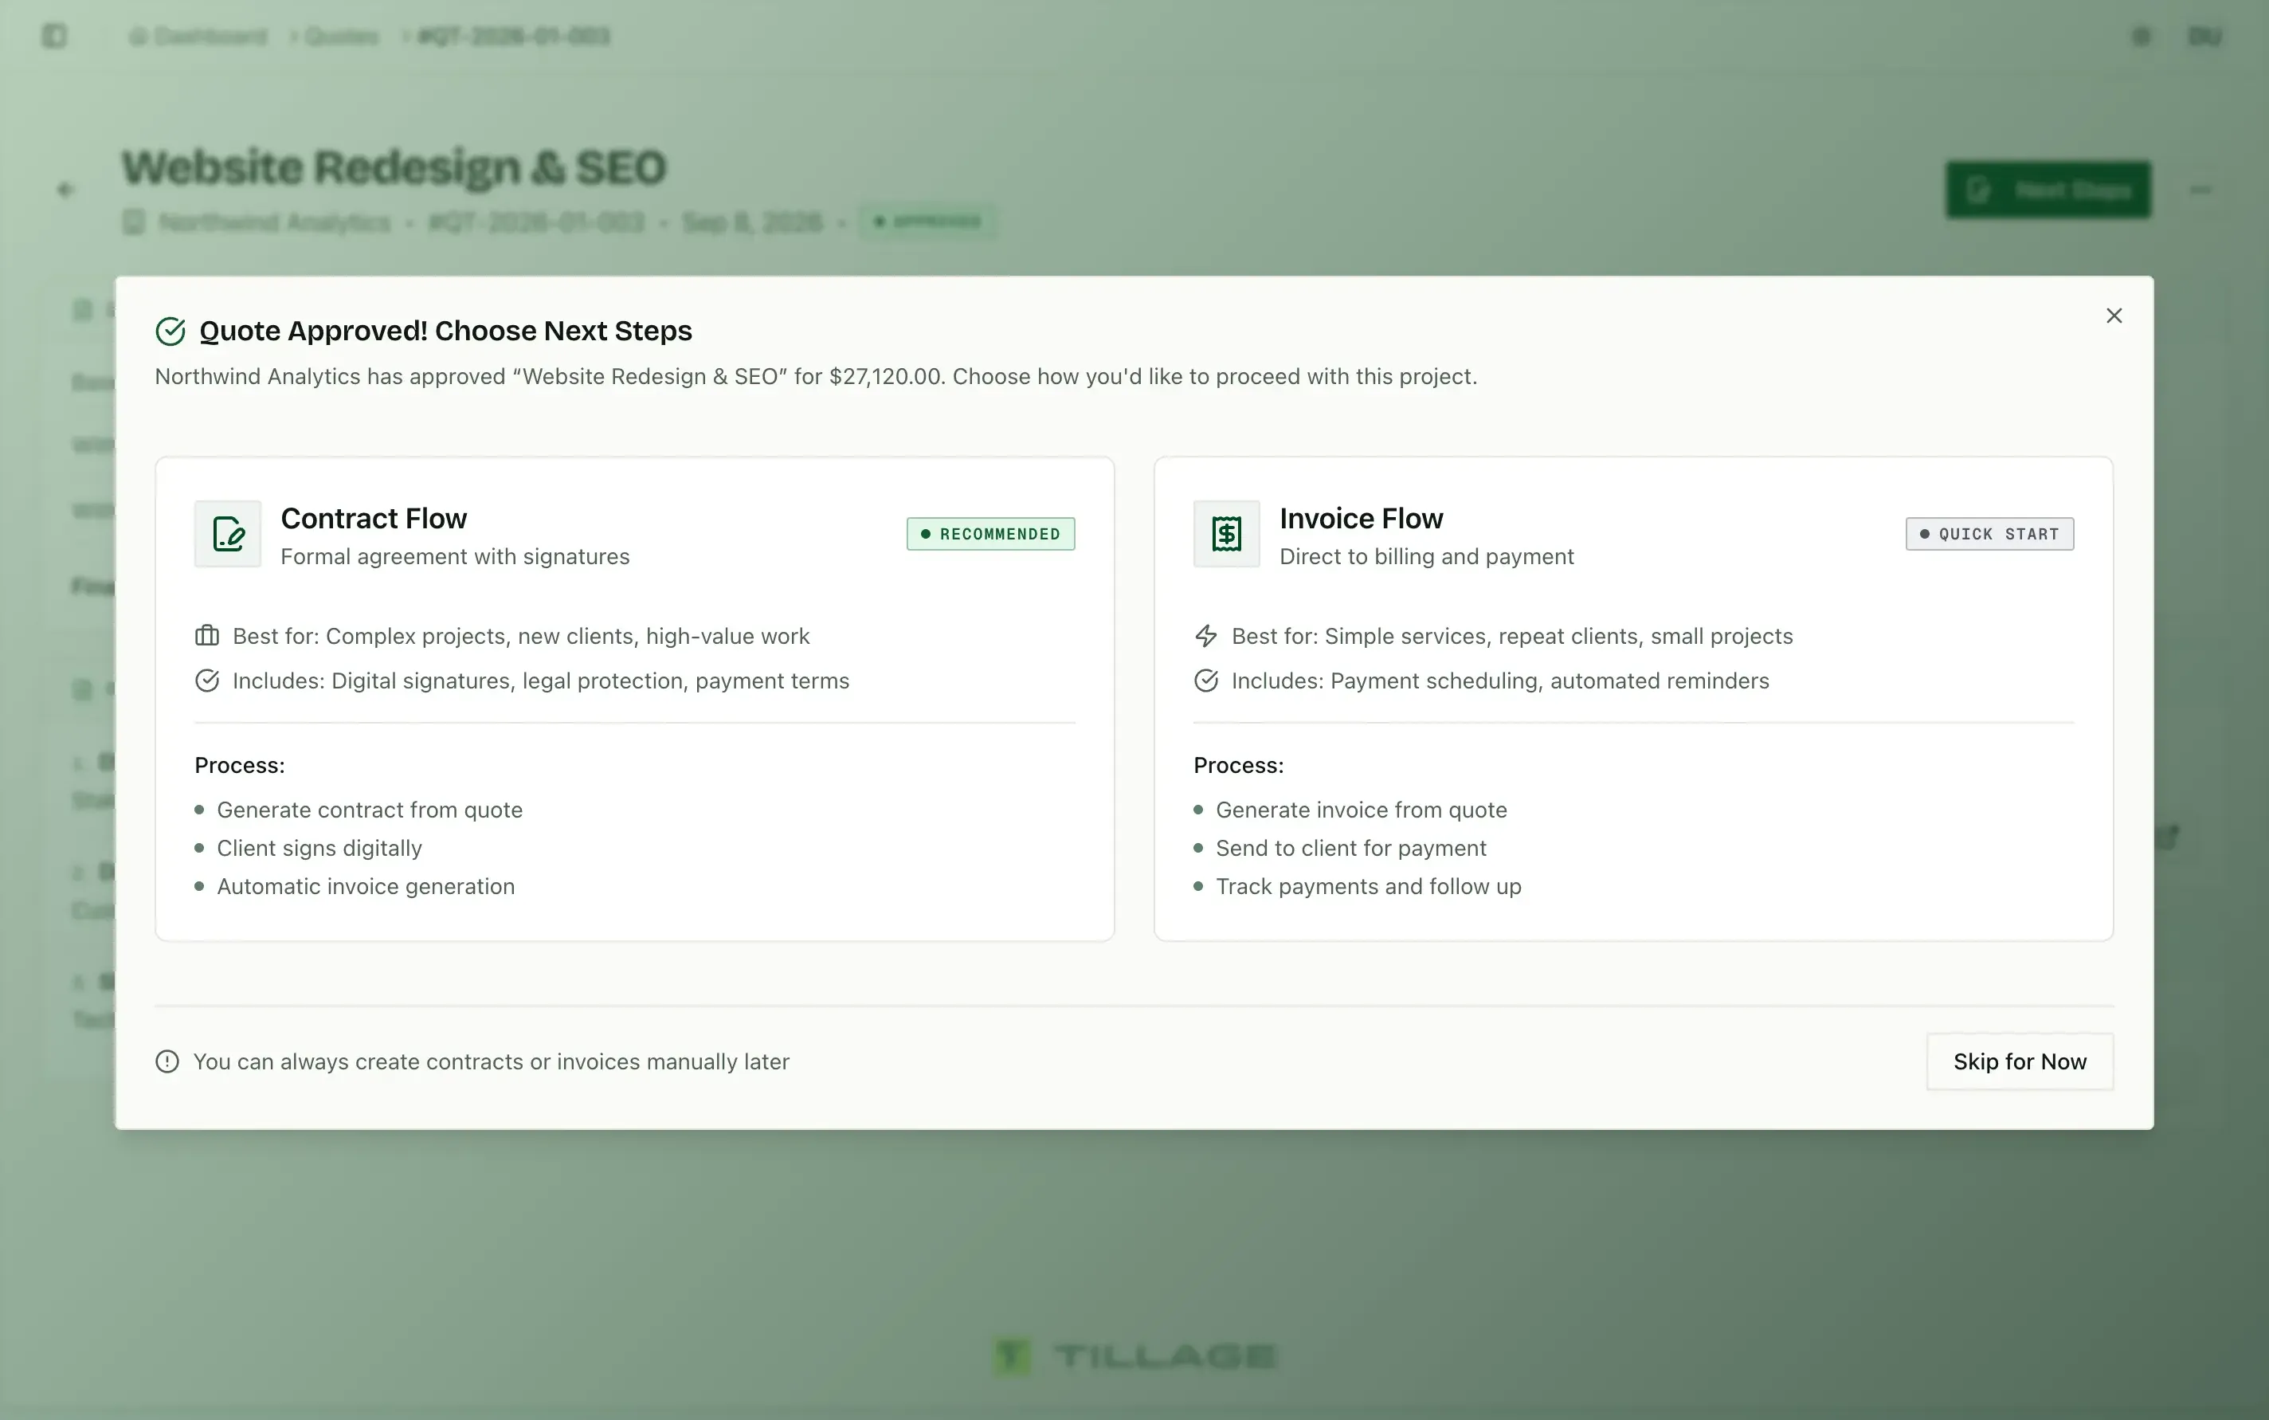Click the Quote Approved dialog heading
The image size is (2269, 1420).
446,331
